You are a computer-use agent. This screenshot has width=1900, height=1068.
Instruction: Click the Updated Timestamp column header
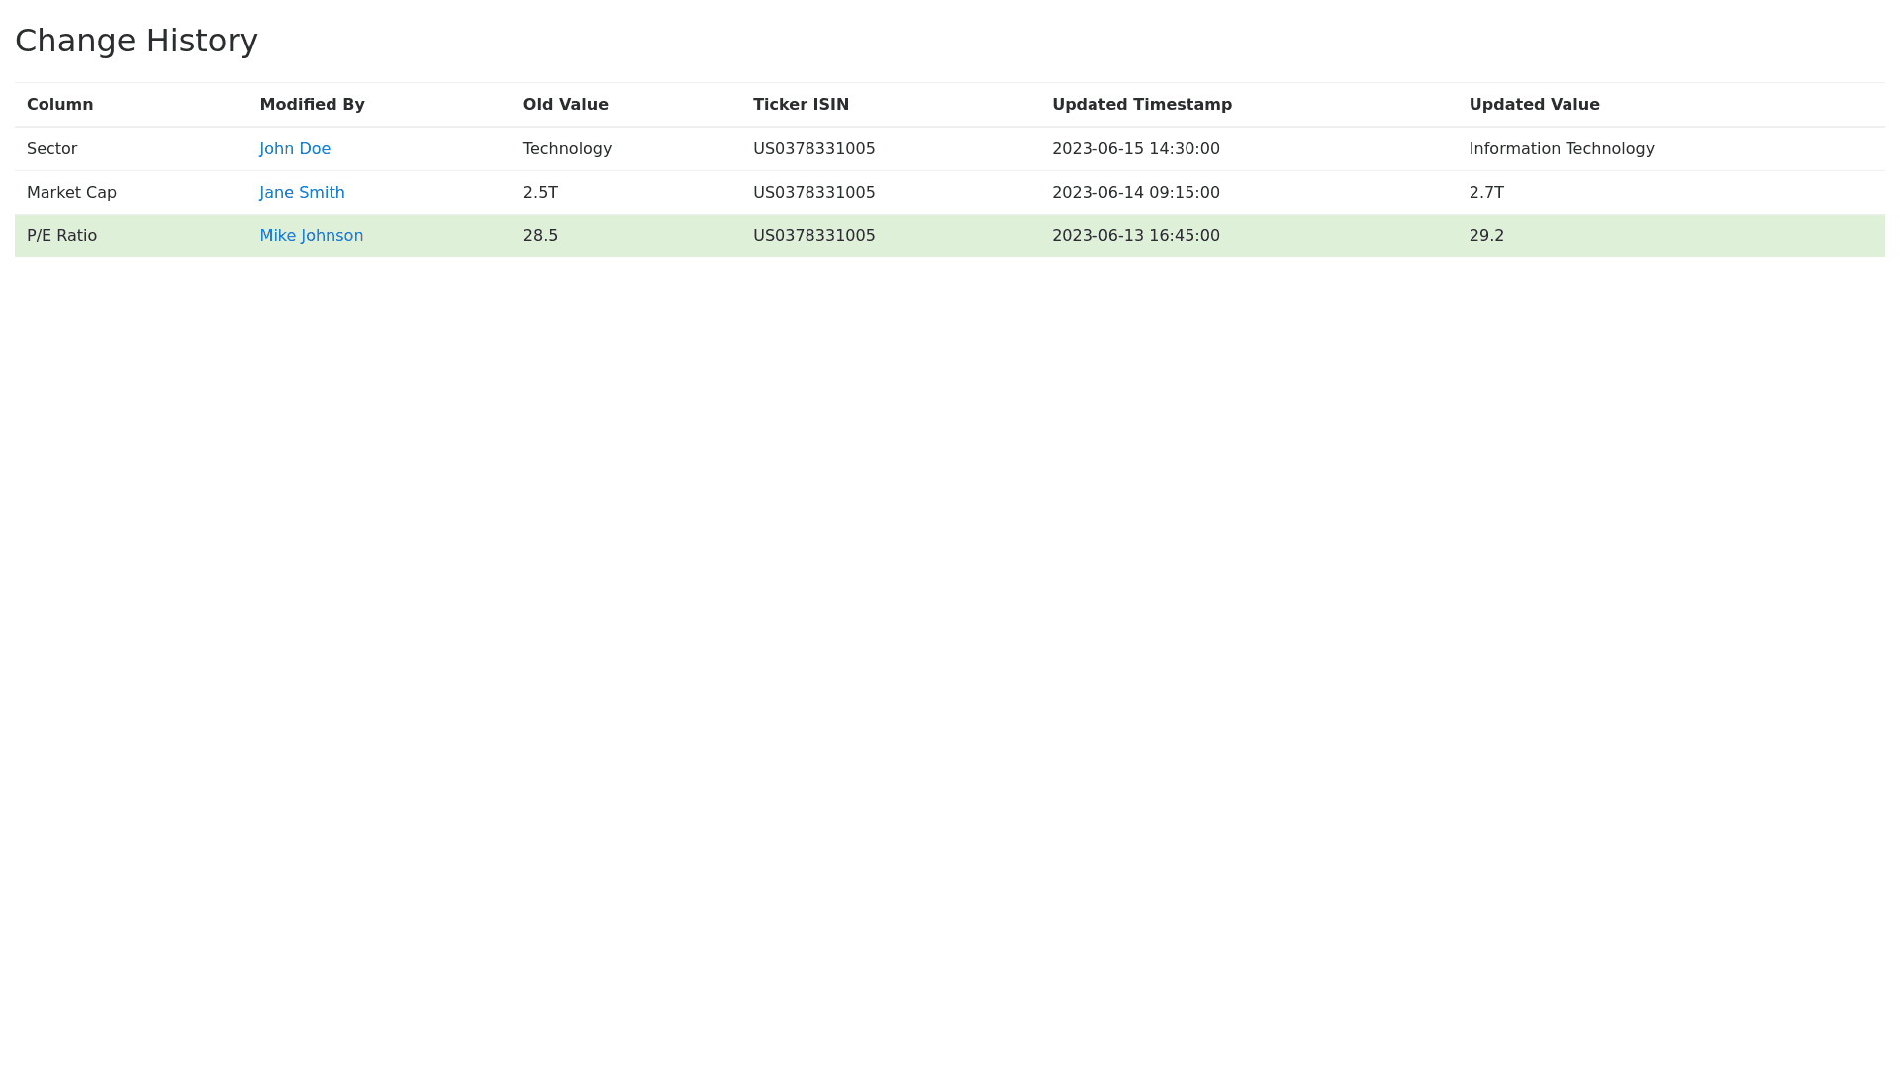pyautogui.click(x=1141, y=105)
